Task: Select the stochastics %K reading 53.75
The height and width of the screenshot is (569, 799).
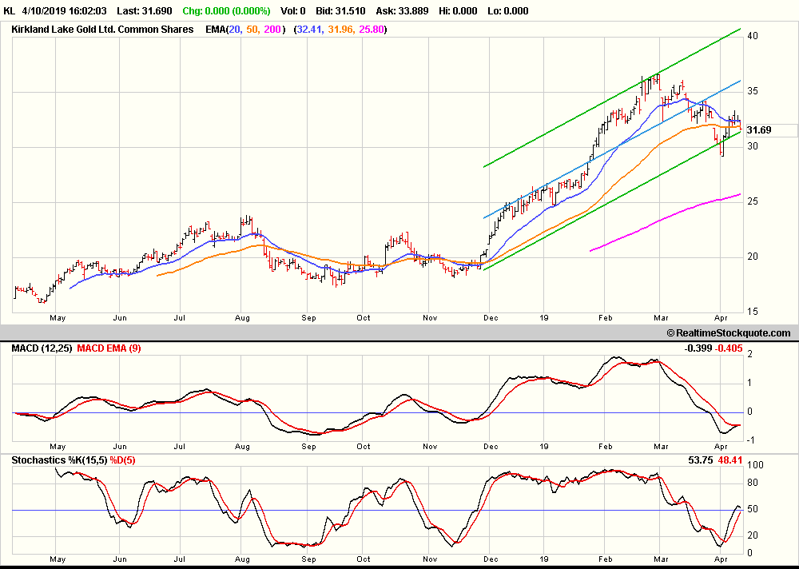Action: pos(700,460)
